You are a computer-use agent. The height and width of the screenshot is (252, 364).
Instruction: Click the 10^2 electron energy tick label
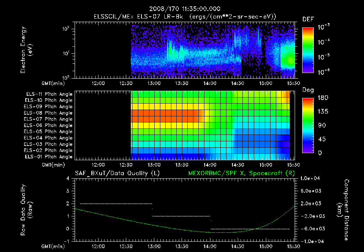[x=66, y=29]
